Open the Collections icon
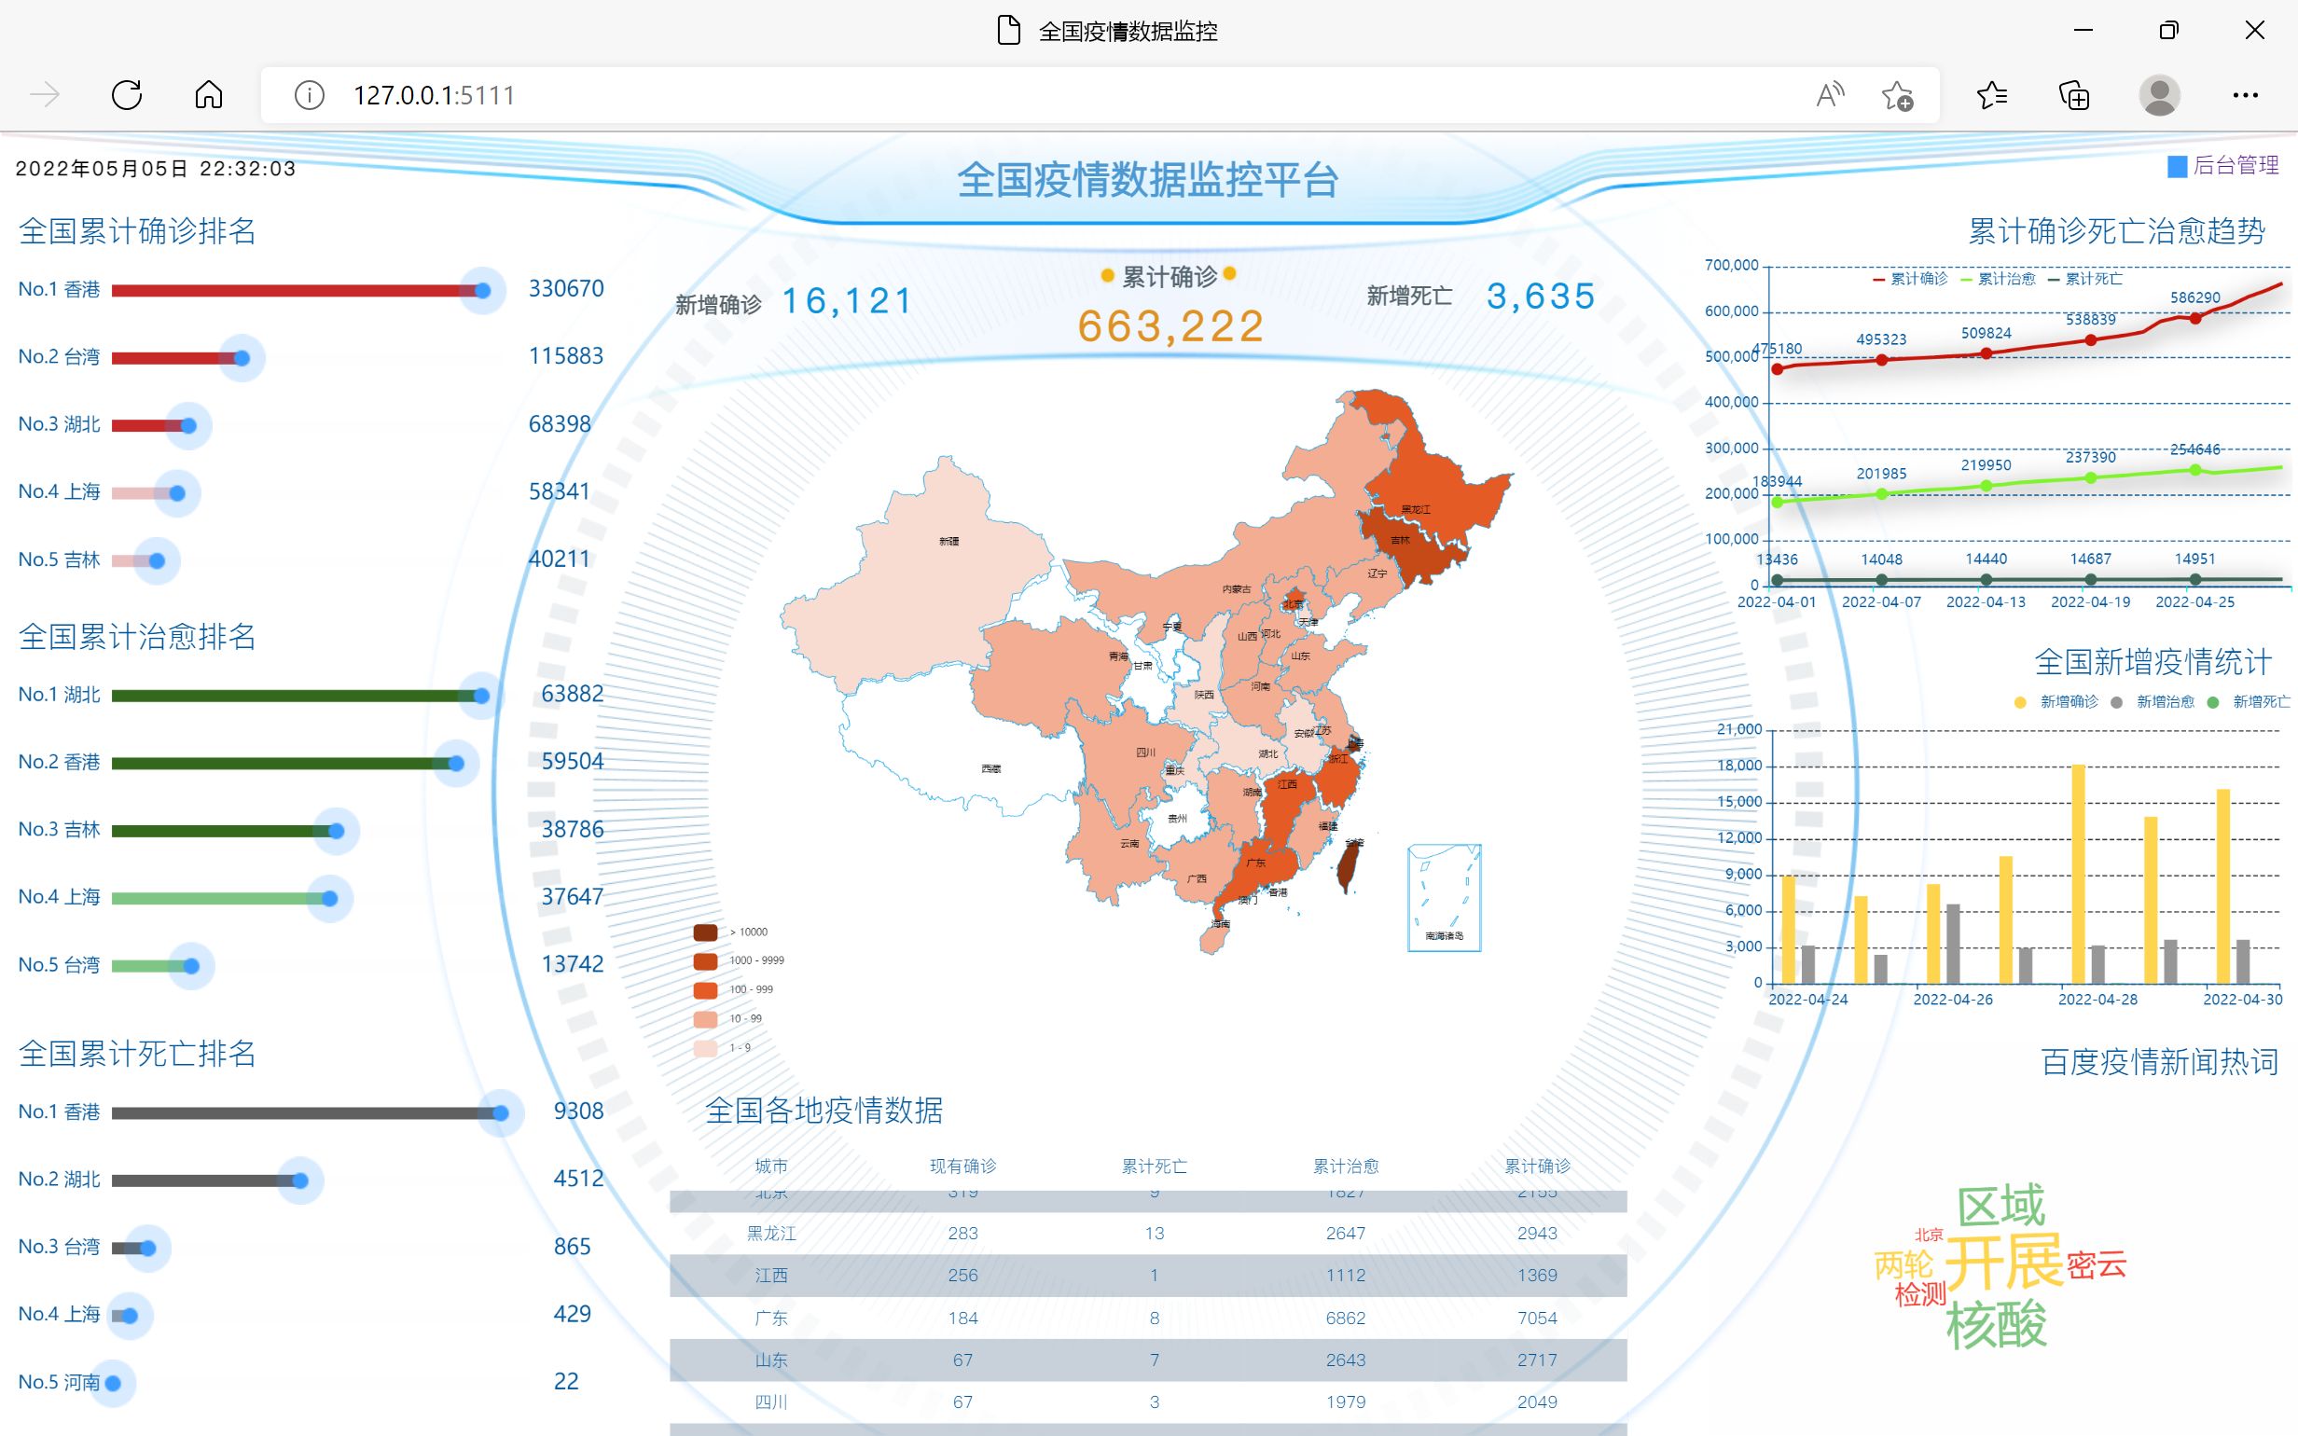The width and height of the screenshot is (2298, 1436). coord(2074,95)
